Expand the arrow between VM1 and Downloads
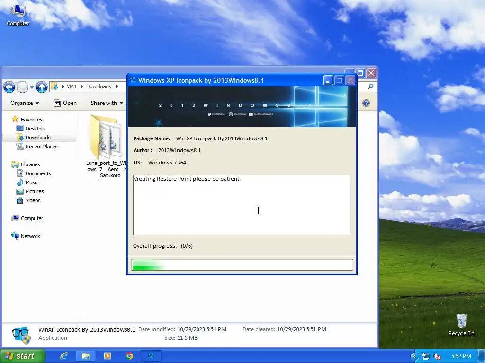 [82, 87]
